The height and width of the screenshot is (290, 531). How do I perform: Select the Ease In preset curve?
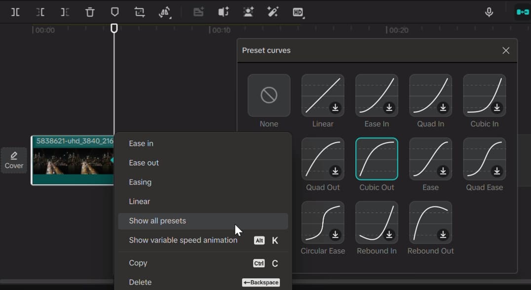point(377,95)
